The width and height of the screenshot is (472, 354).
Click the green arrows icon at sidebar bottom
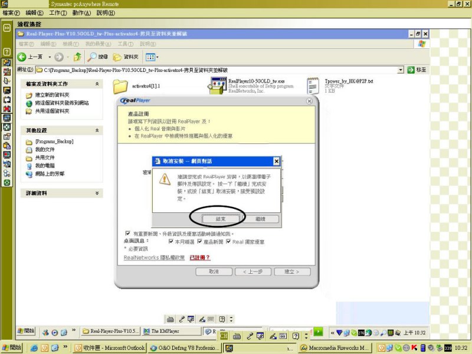pos(7,183)
